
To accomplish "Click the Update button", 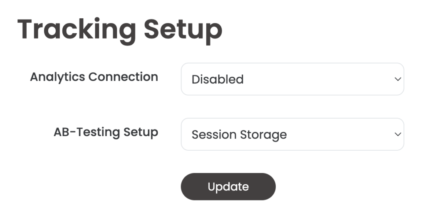I will coord(228,187).
